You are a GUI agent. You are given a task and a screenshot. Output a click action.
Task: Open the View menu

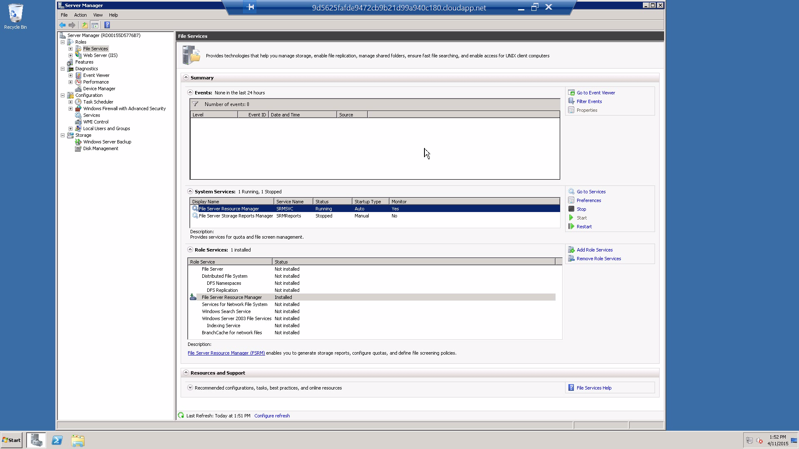pyautogui.click(x=98, y=15)
